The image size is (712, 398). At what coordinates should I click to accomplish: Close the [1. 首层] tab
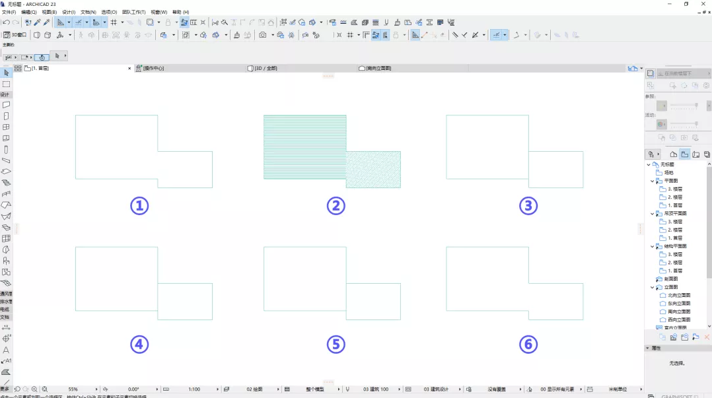[129, 68]
